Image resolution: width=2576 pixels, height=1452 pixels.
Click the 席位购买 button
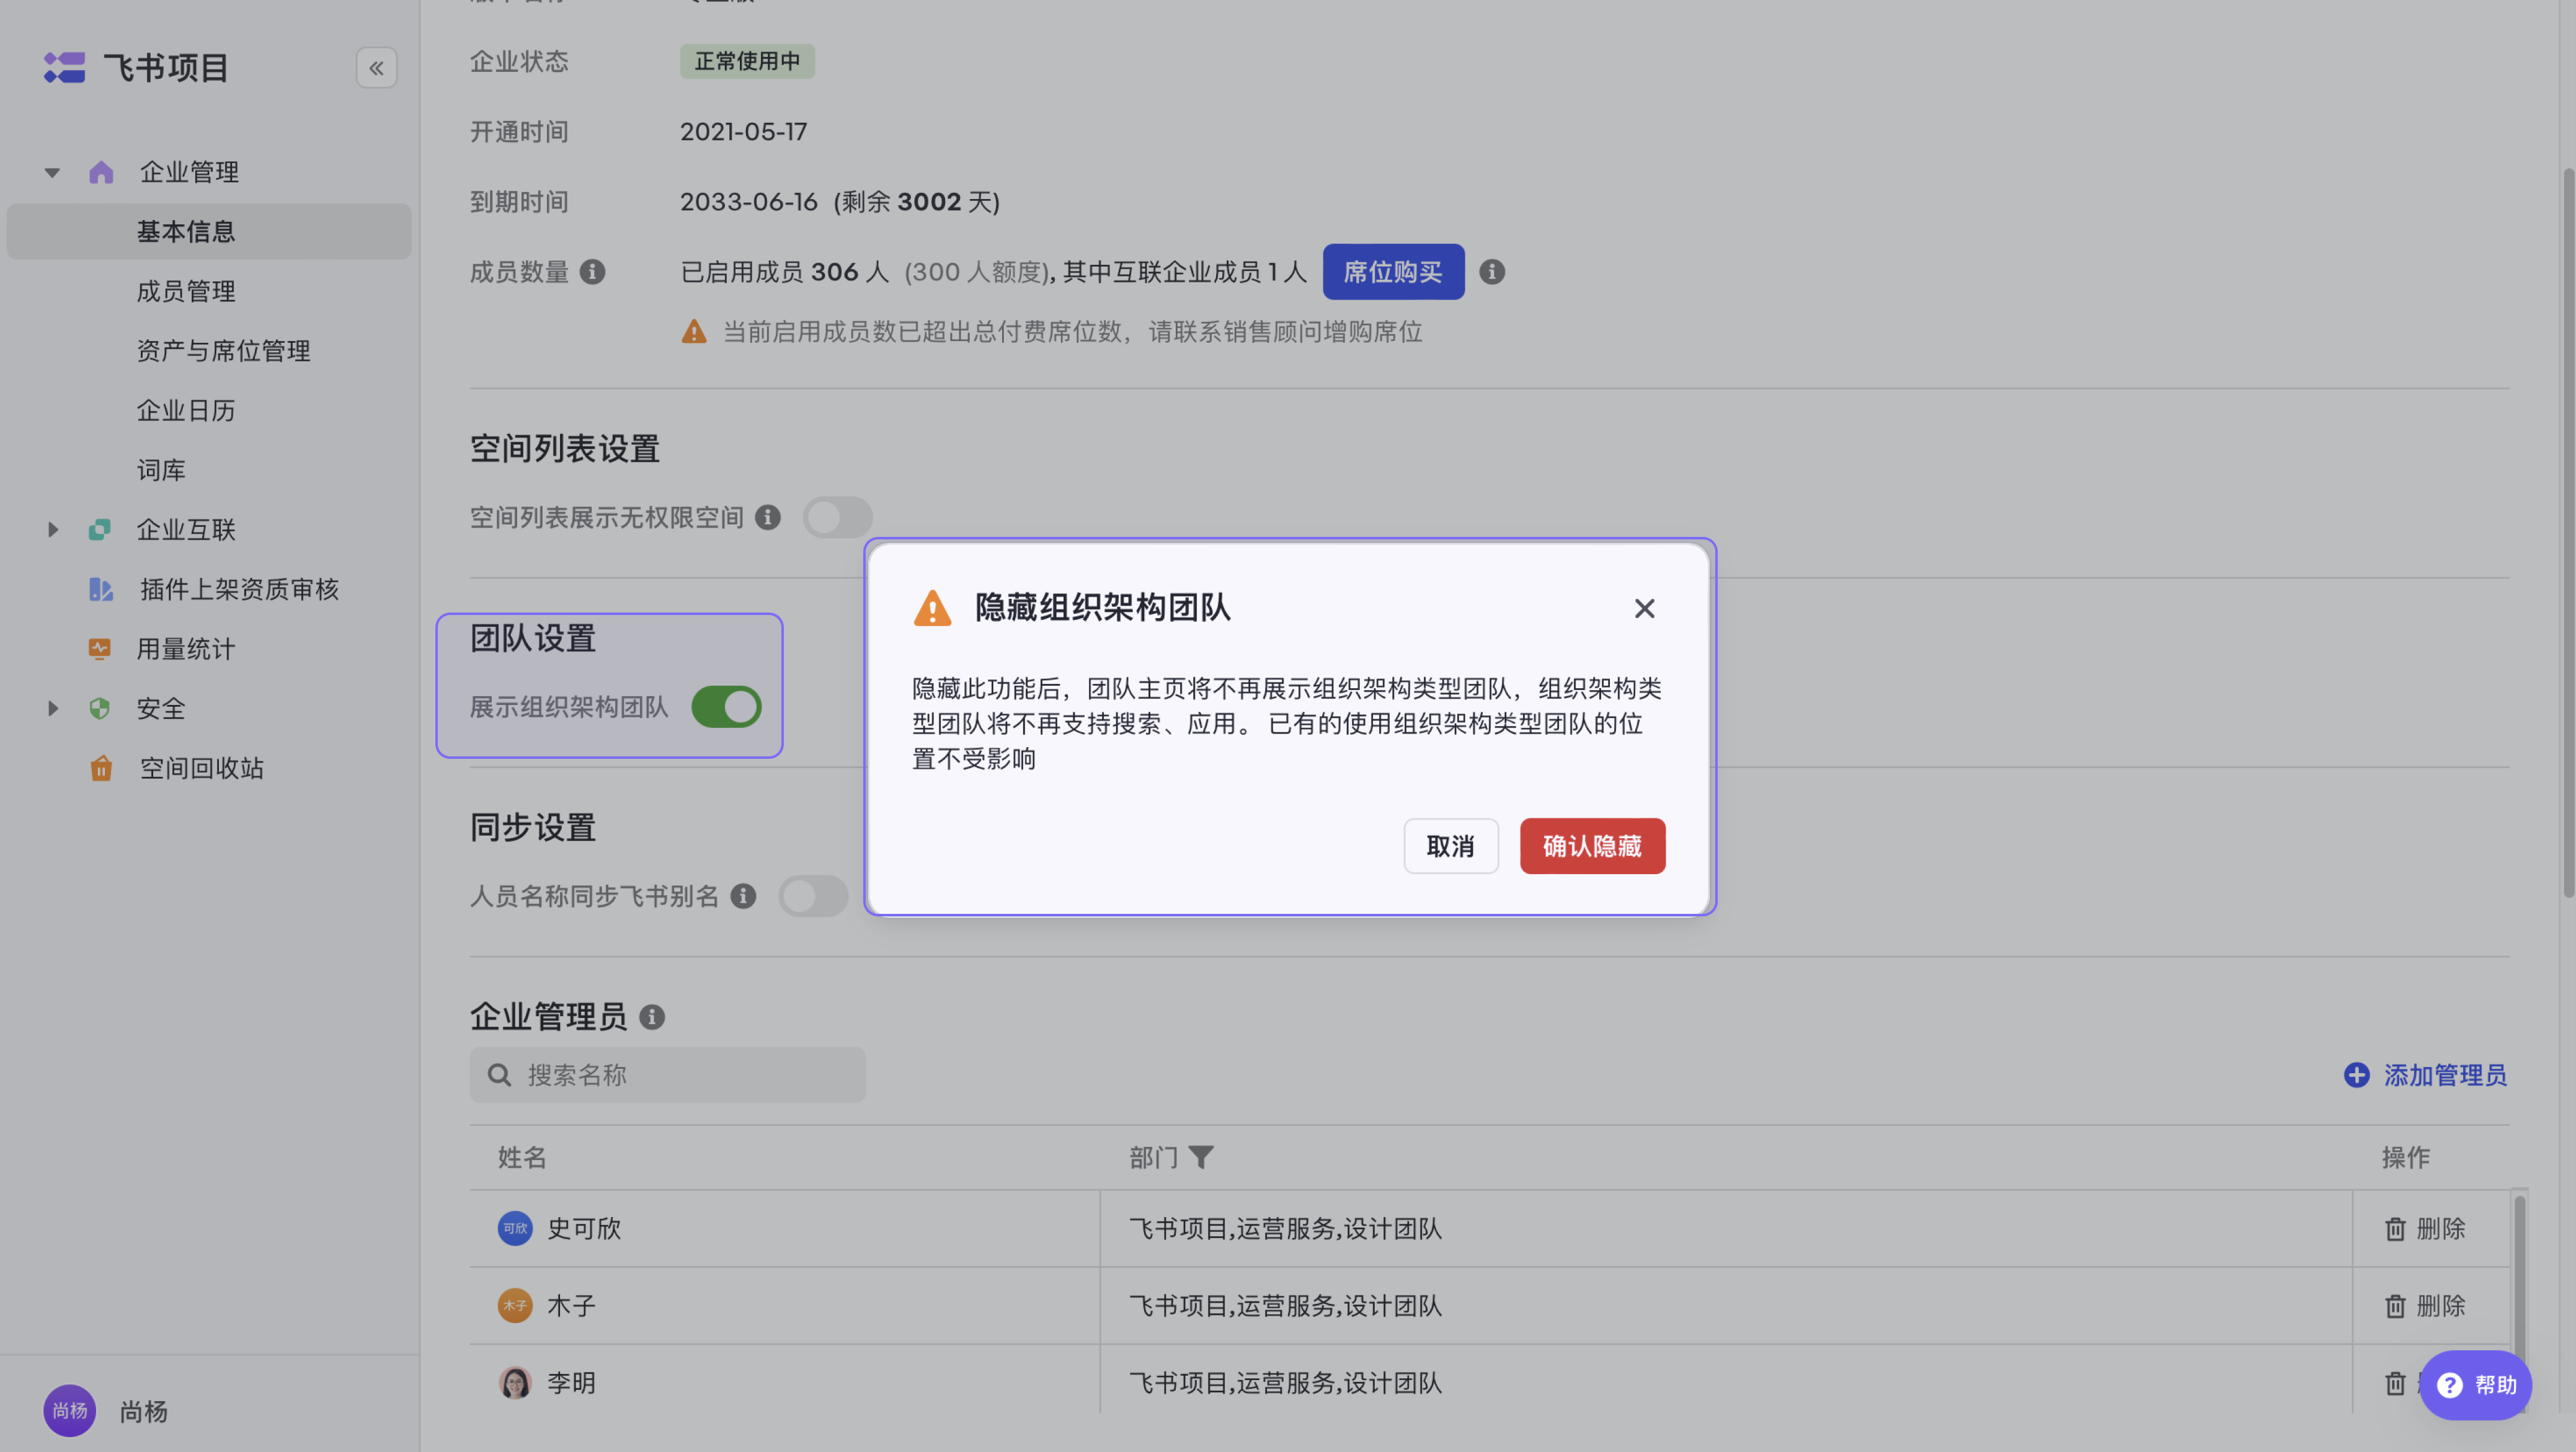1393,272
